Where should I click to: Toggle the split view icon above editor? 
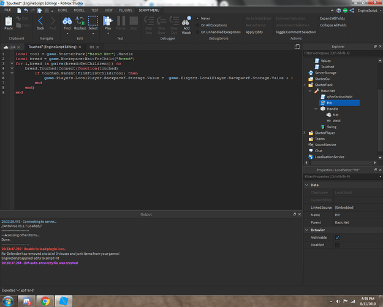pyautogui.click(x=297, y=47)
